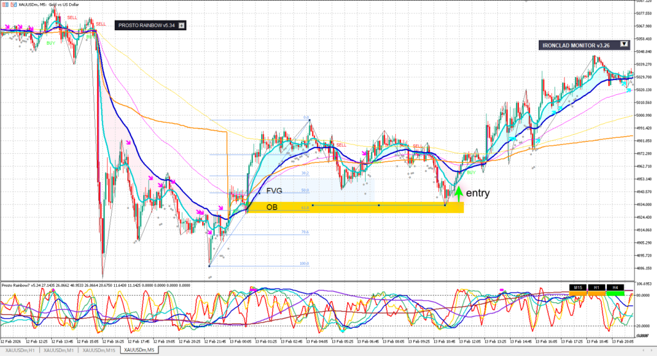
Task: Click the green BUY signal near entry
Action: click(x=472, y=173)
